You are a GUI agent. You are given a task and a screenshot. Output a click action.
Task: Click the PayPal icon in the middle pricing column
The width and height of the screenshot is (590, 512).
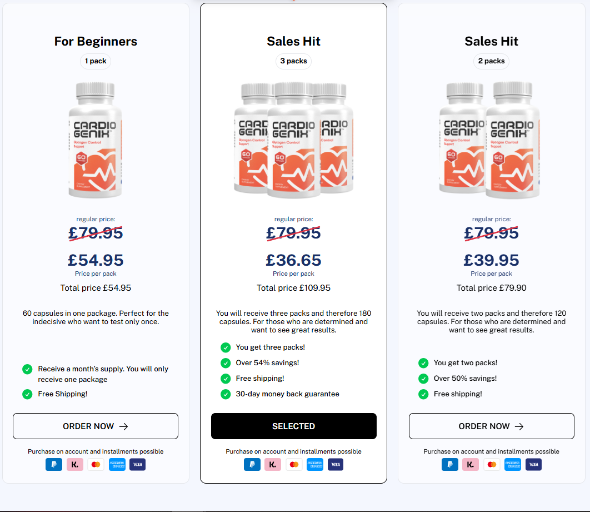252,464
